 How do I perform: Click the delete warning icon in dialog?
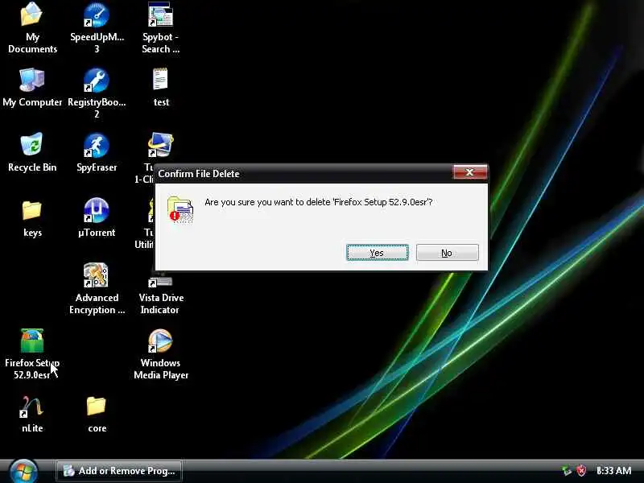coord(180,210)
